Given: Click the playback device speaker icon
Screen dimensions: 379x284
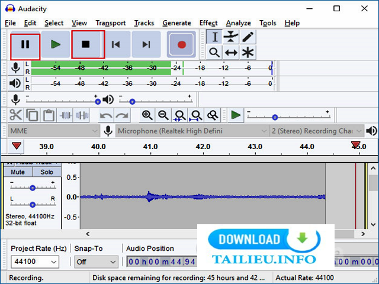Looking at the screenshot, I should click(371, 131).
